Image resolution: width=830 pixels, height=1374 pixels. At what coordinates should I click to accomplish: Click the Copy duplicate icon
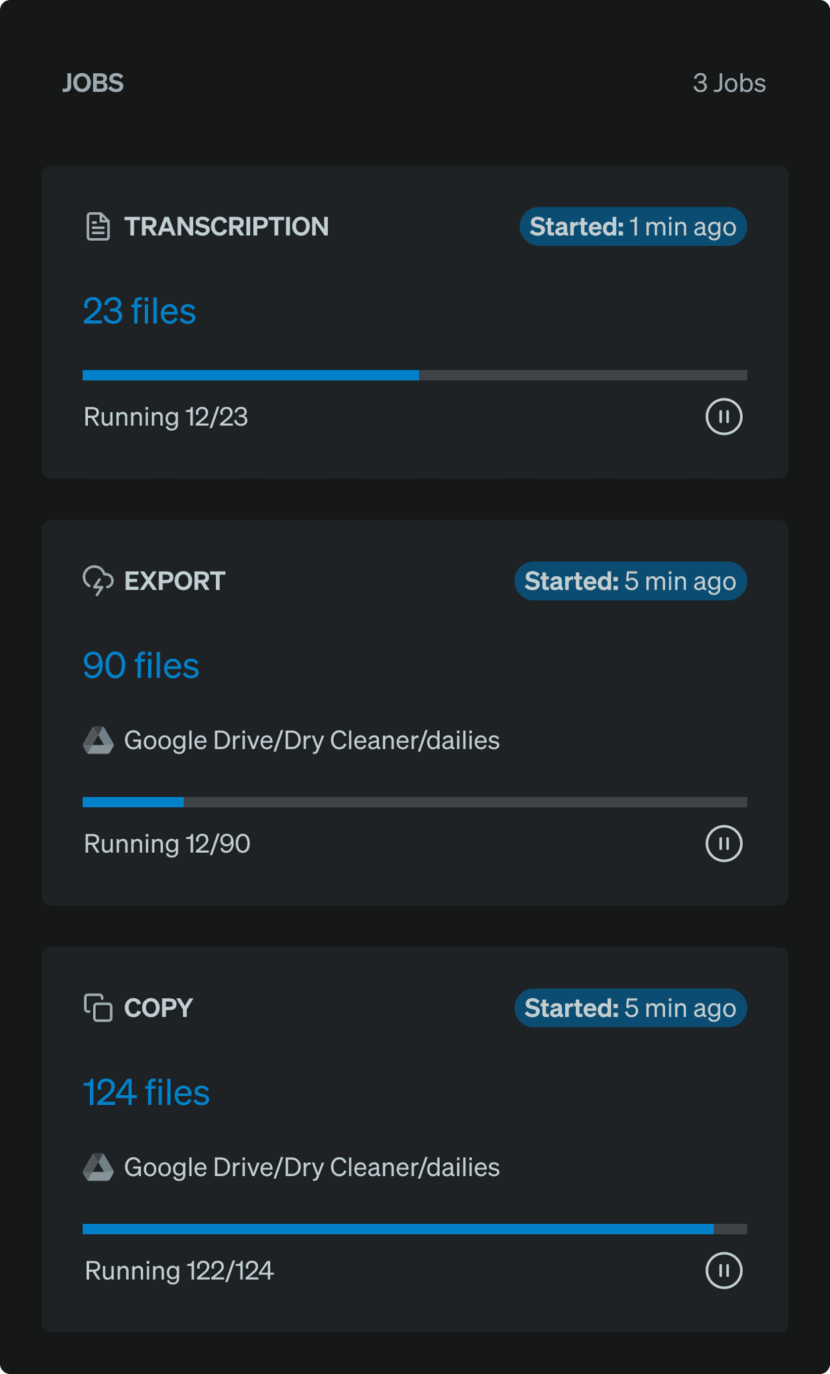coord(98,1008)
